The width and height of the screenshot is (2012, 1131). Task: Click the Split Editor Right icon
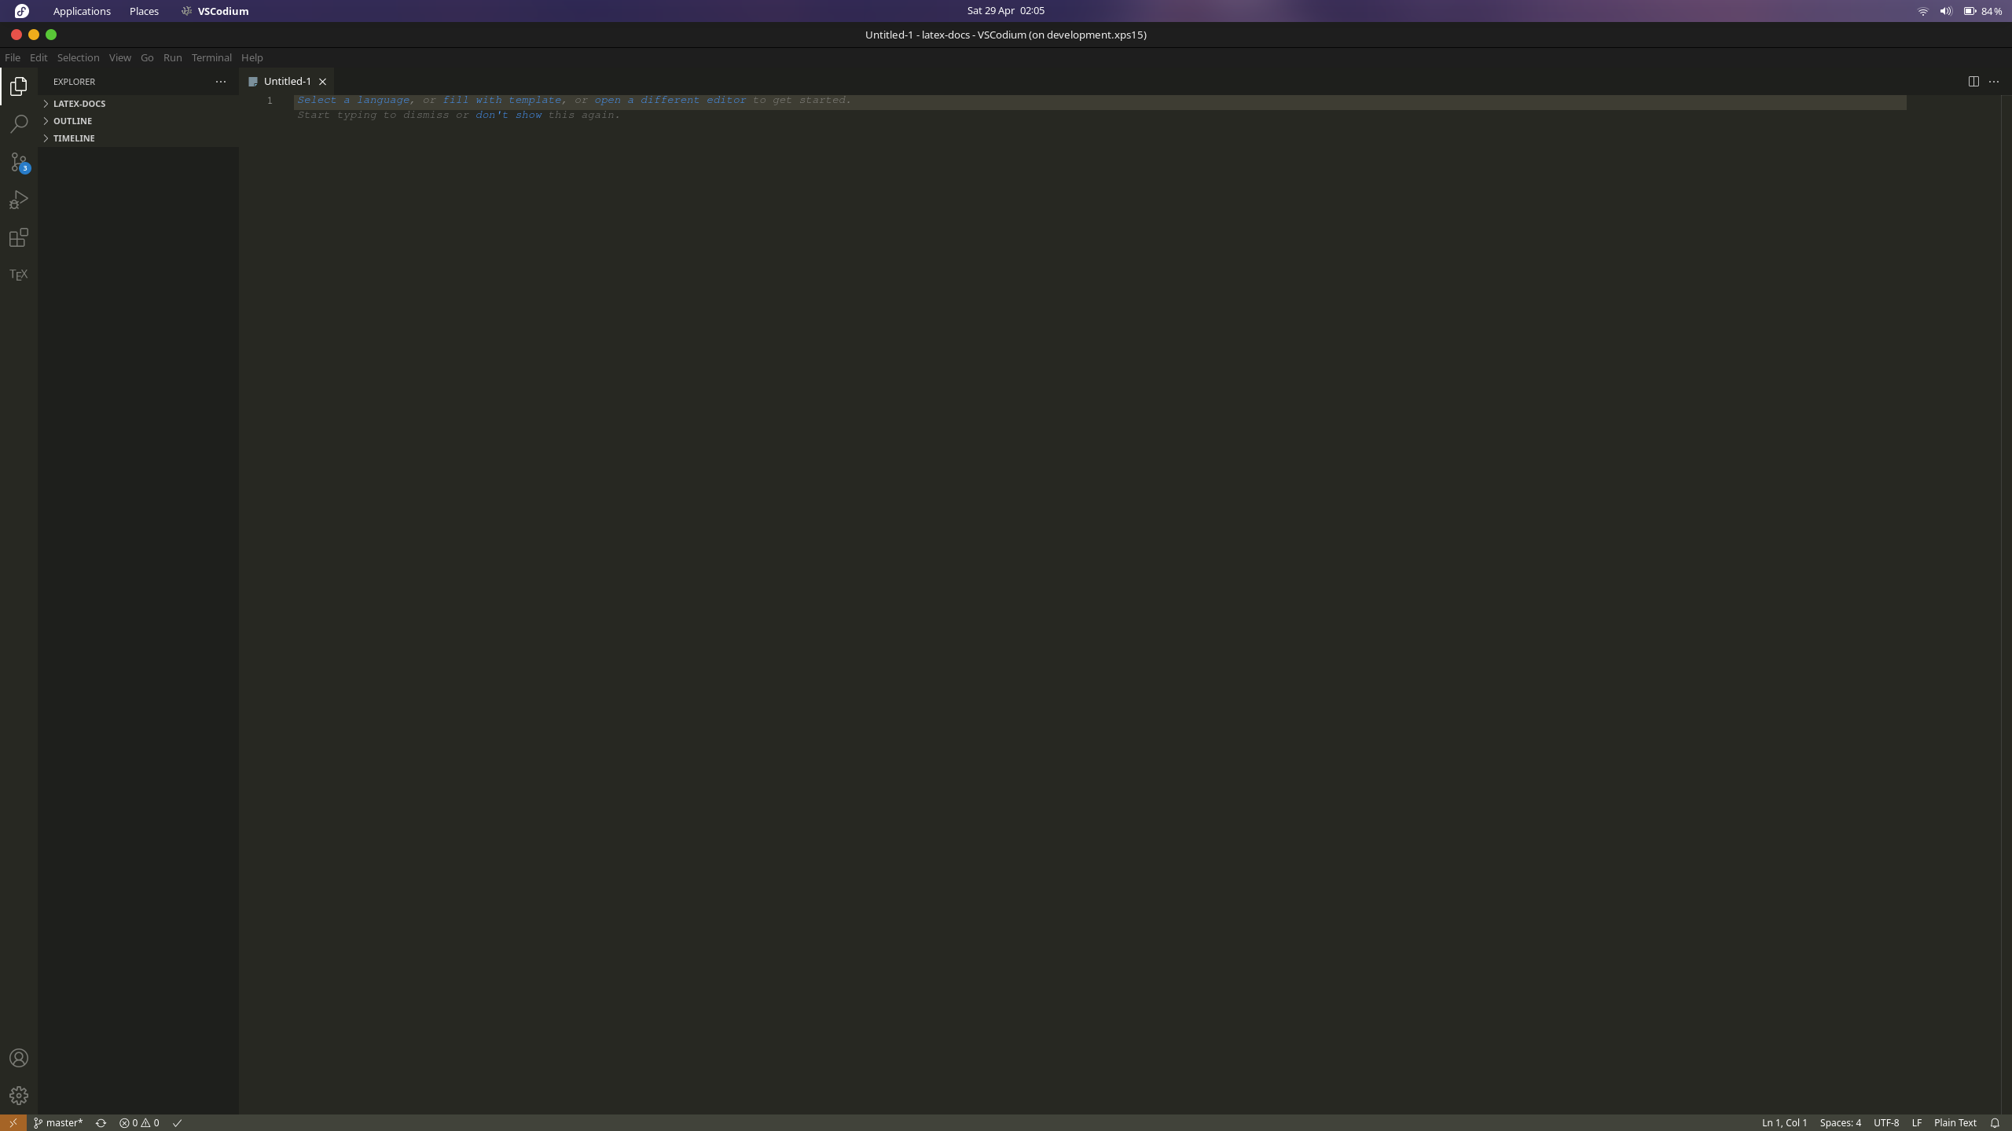pos(1973,81)
